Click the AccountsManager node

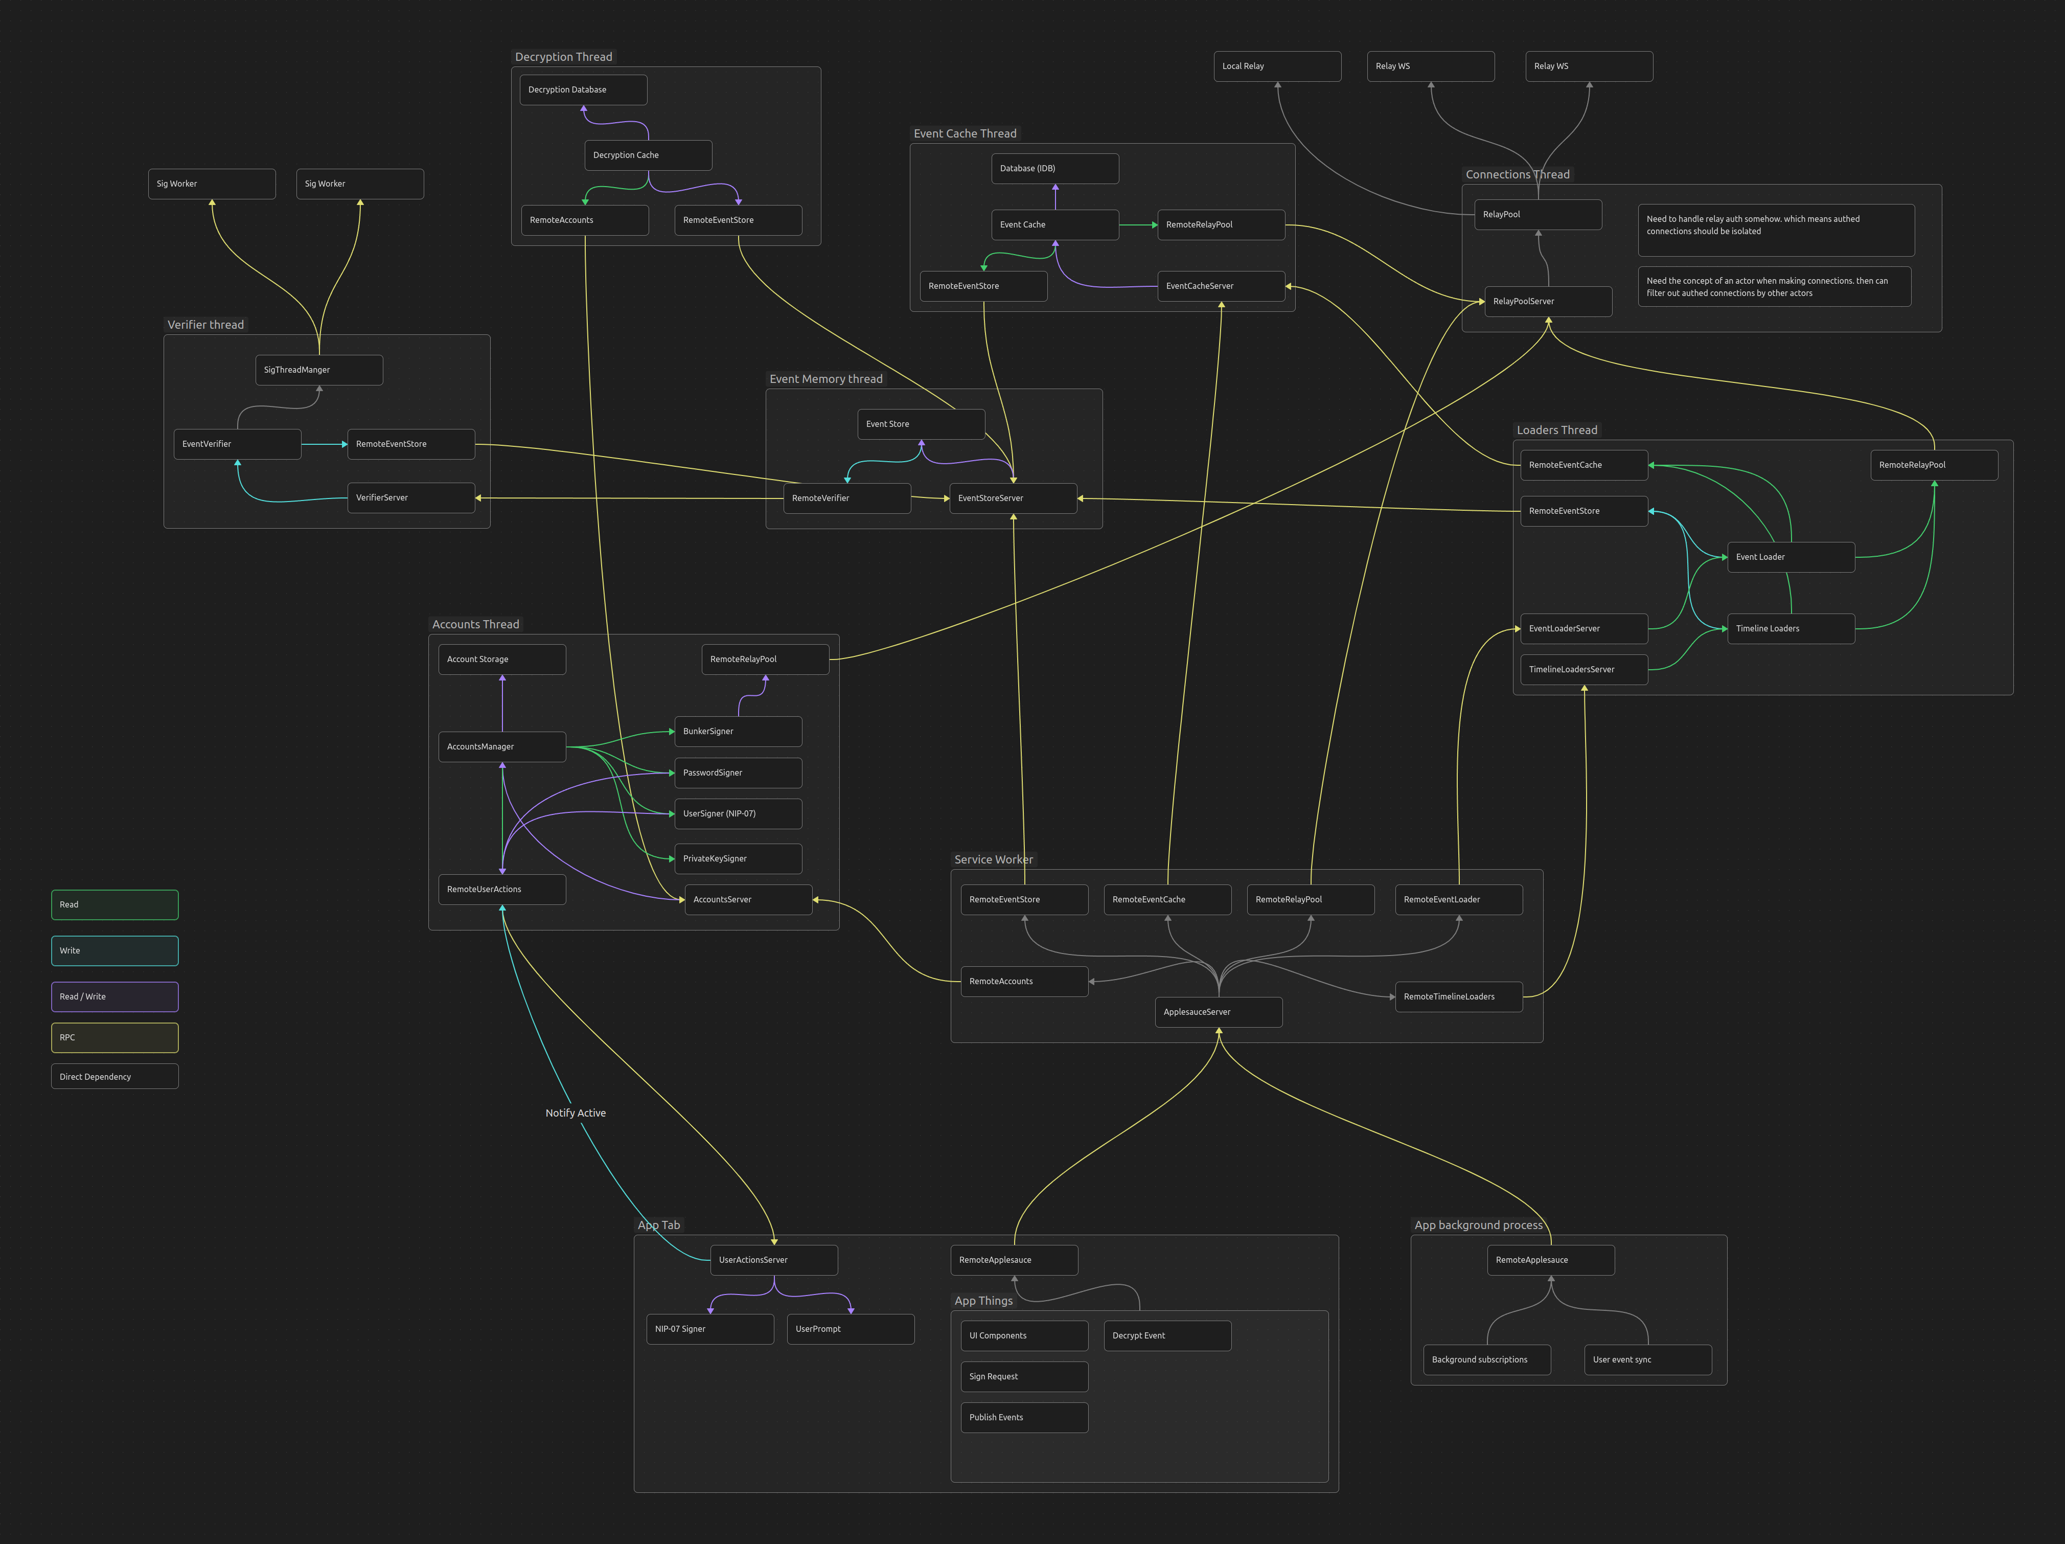pyautogui.click(x=501, y=747)
